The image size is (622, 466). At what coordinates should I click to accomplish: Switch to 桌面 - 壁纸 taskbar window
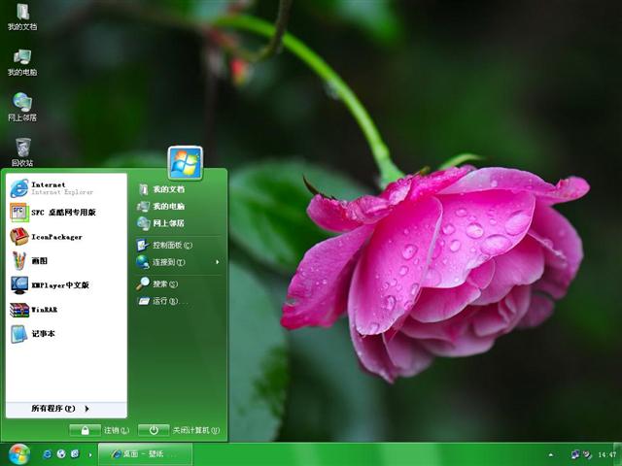pos(145,454)
